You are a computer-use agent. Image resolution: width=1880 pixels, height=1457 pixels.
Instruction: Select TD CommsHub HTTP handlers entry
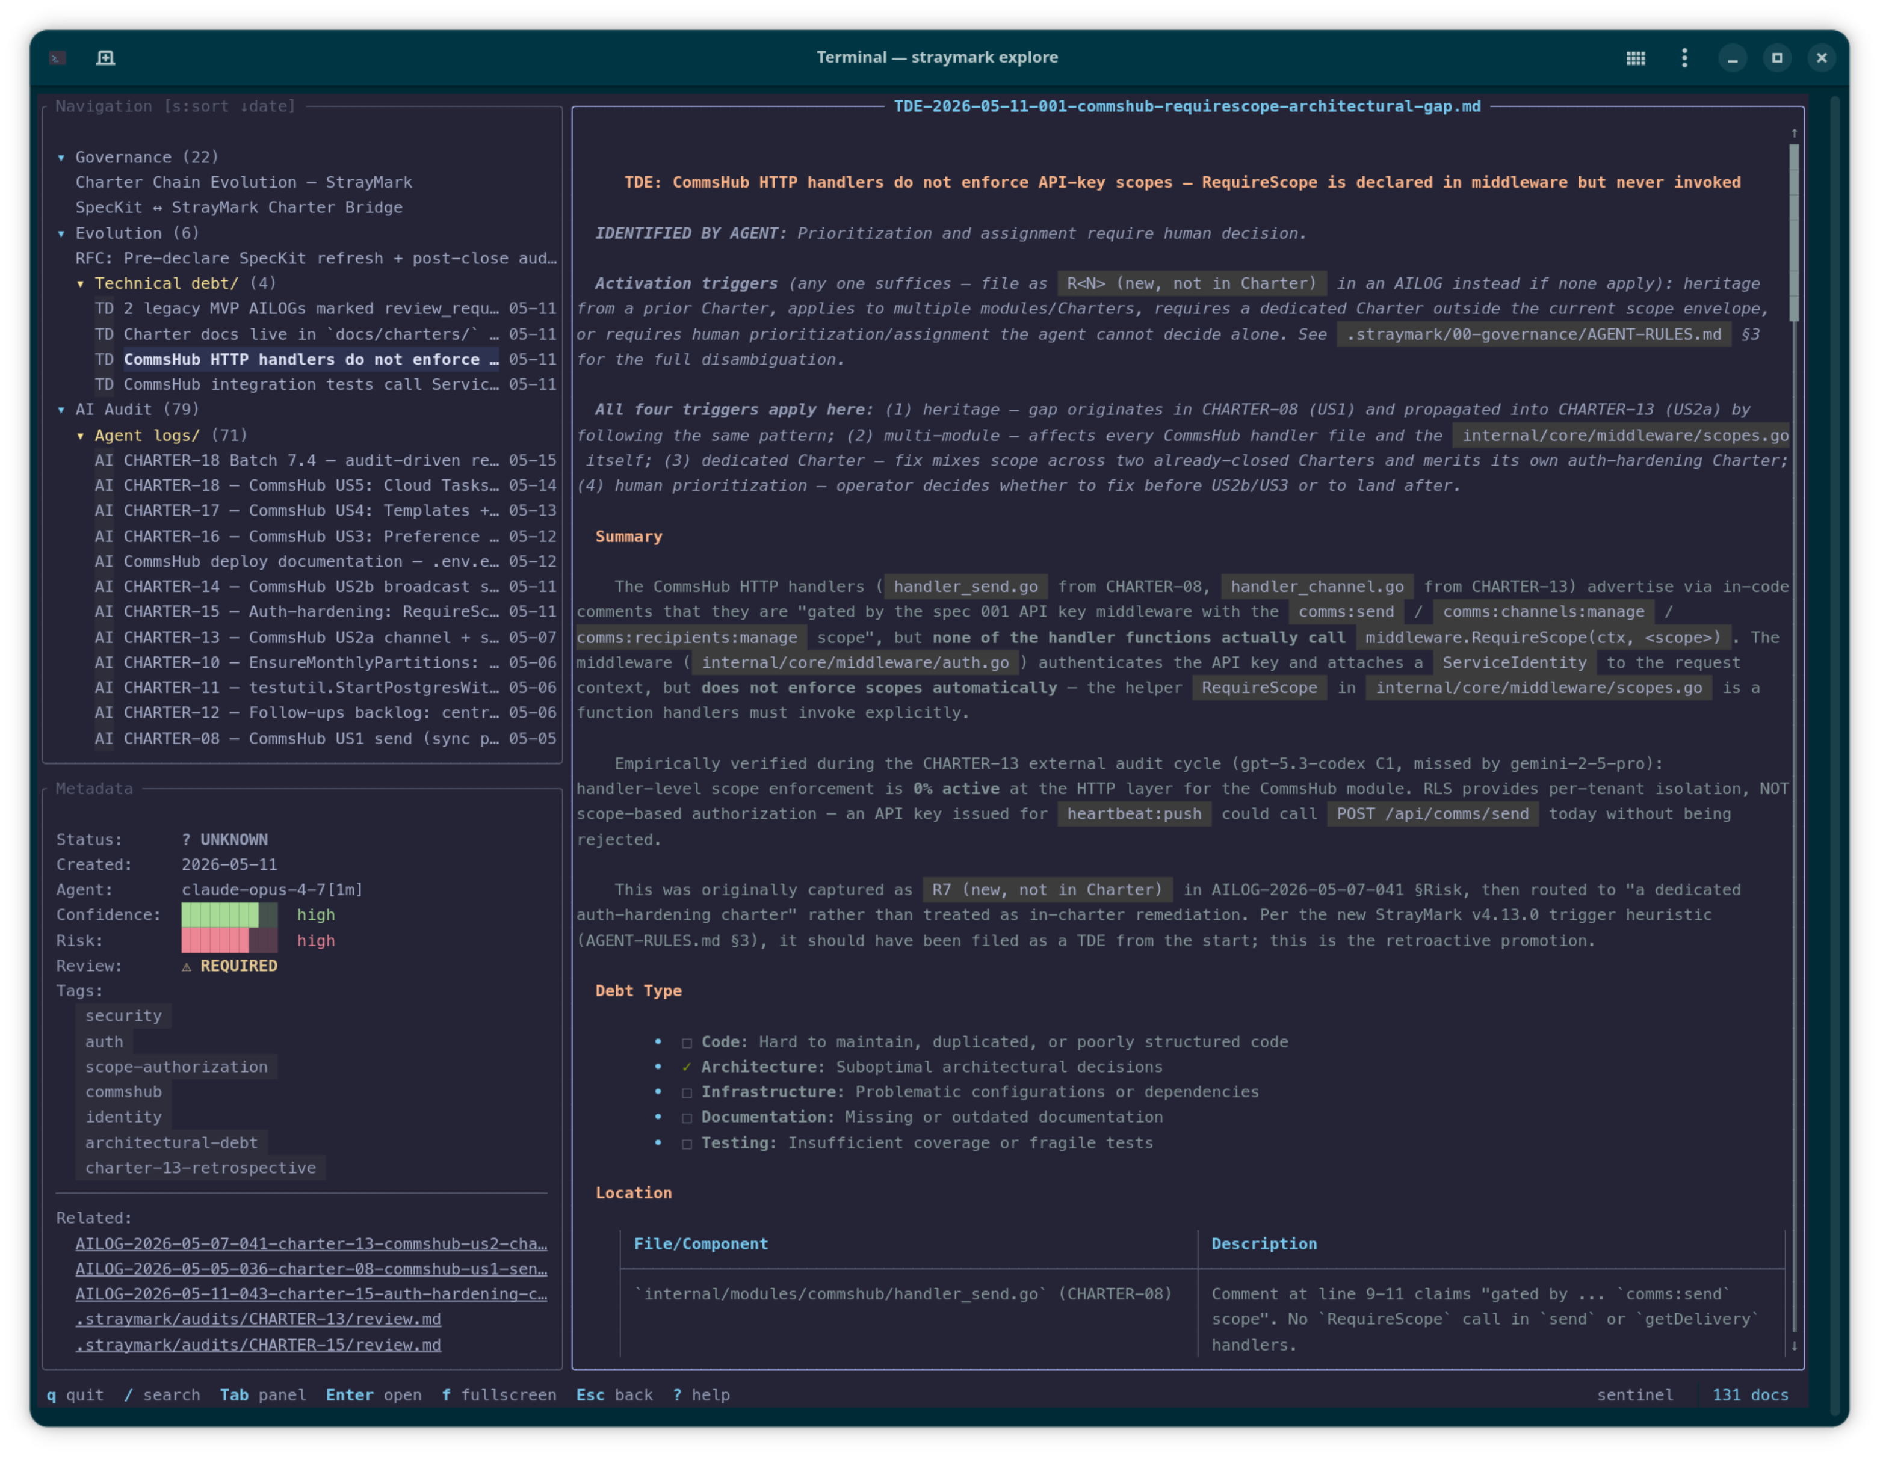coord(326,360)
